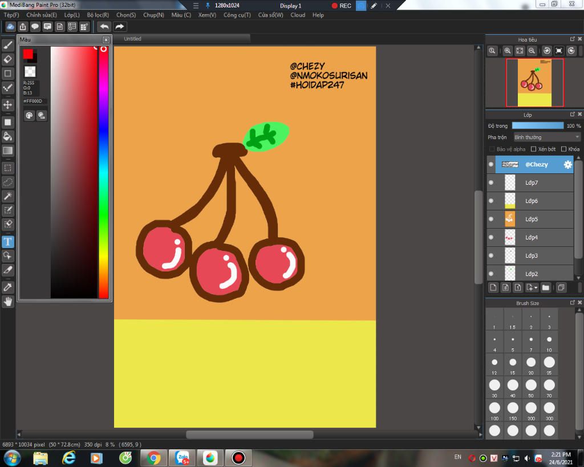Hide the Lớp7 layer
The width and height of the screenshot is (584, 467).
(491, 182)
